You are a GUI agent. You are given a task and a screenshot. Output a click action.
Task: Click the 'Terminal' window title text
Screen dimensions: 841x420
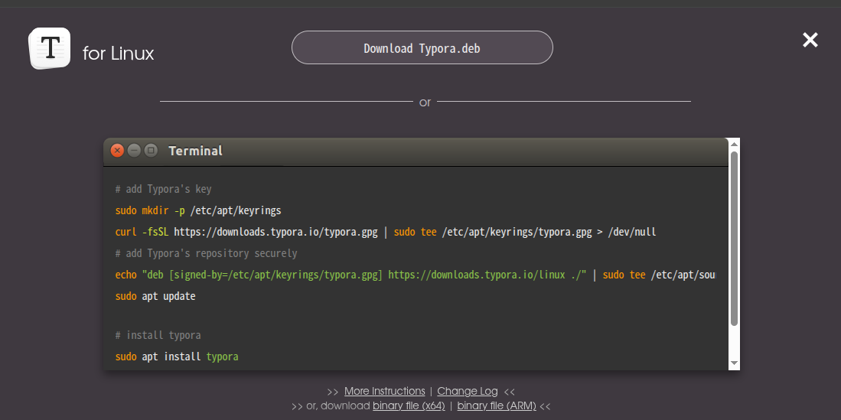[195, 151]
